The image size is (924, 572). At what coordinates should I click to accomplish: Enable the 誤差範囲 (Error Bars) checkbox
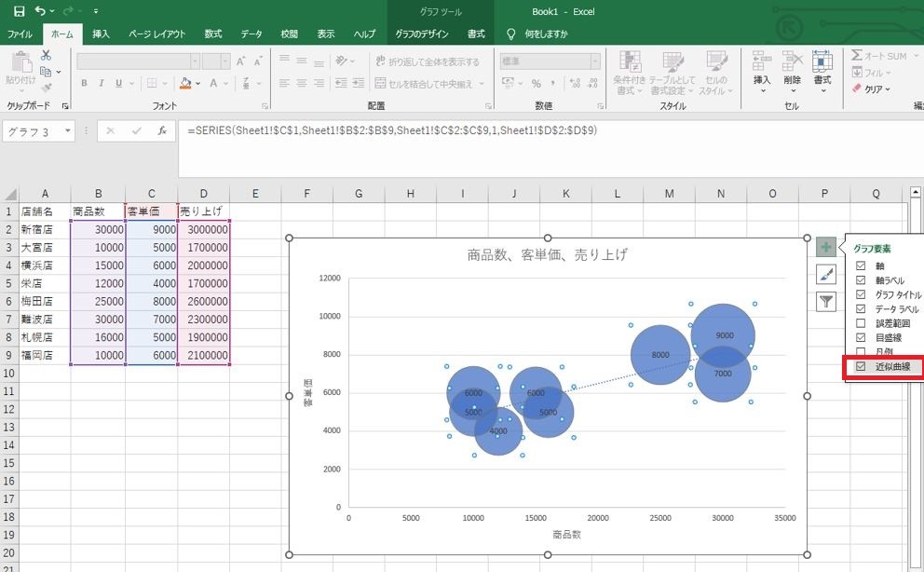point(861,323)
